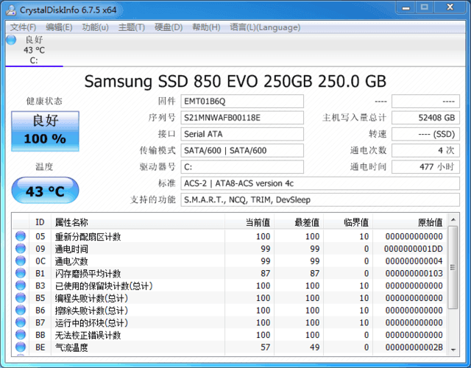Select the 通电时间 attribute row name

coord(71,249)
